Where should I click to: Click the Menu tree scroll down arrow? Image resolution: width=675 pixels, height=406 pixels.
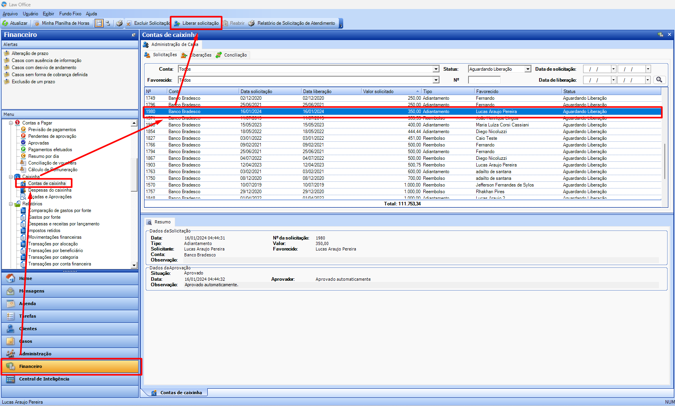pos(134,265)
